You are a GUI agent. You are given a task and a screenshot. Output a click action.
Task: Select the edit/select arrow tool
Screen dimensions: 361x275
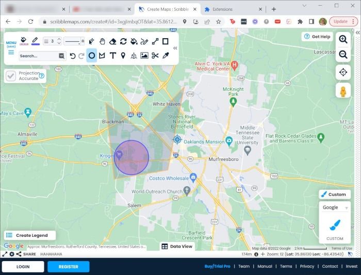tap(91, 41)
